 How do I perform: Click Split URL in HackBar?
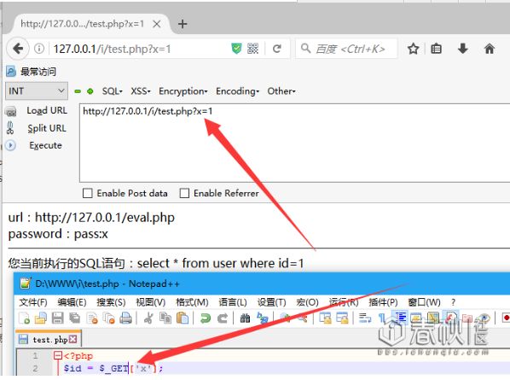click(47, 128)
